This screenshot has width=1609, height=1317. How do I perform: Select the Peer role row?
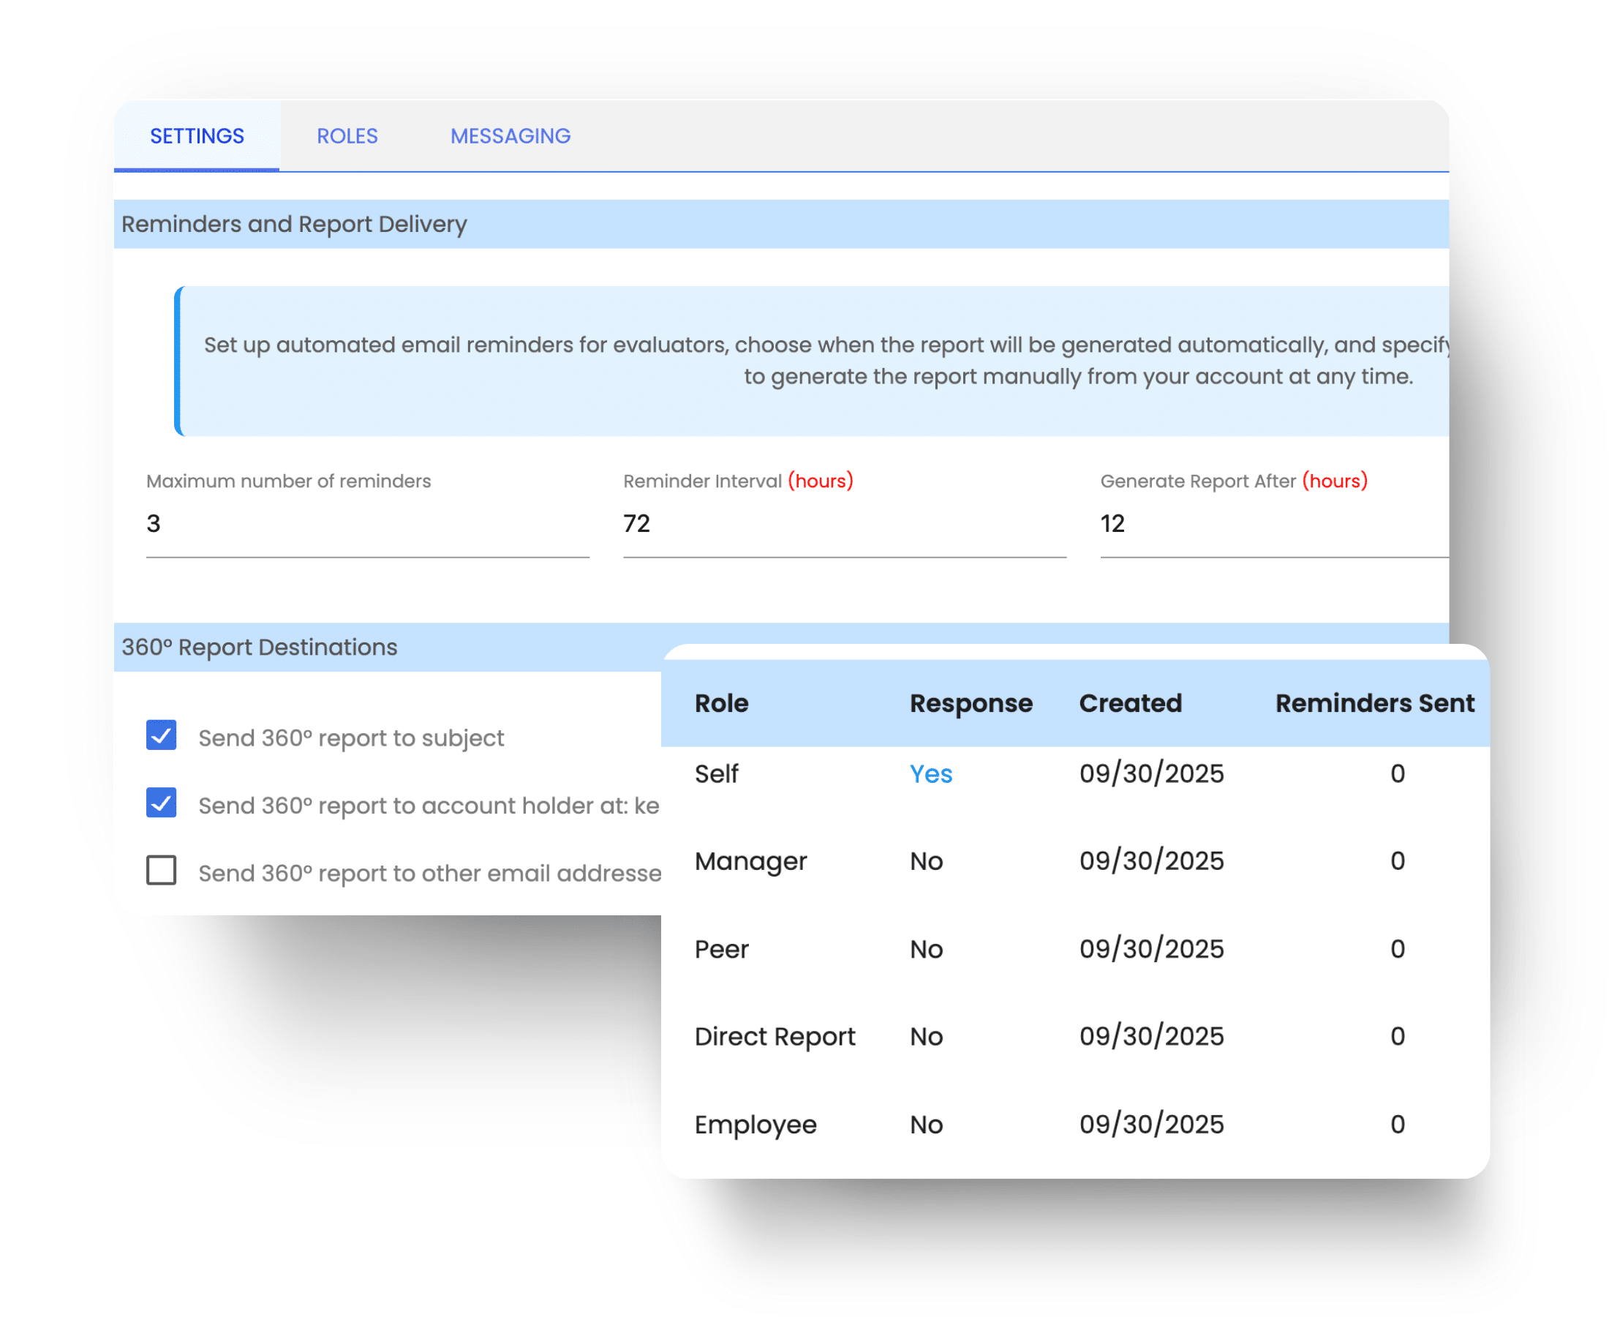pos(721,948)
